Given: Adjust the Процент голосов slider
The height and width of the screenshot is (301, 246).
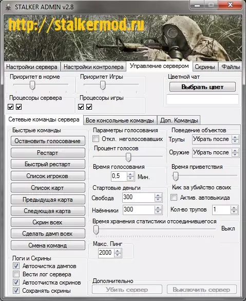Looking at the screenshot, I should coord(128,157).
